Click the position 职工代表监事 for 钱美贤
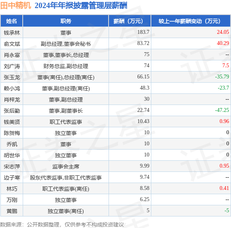This screenshot has width=231, height=228. click(66, 122)
